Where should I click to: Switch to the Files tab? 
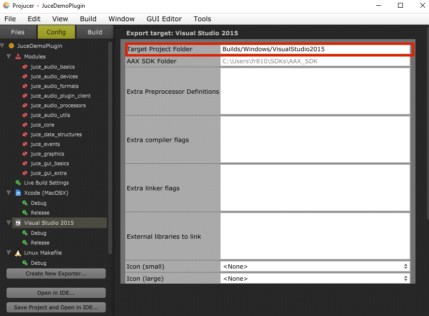coord(18,32)
